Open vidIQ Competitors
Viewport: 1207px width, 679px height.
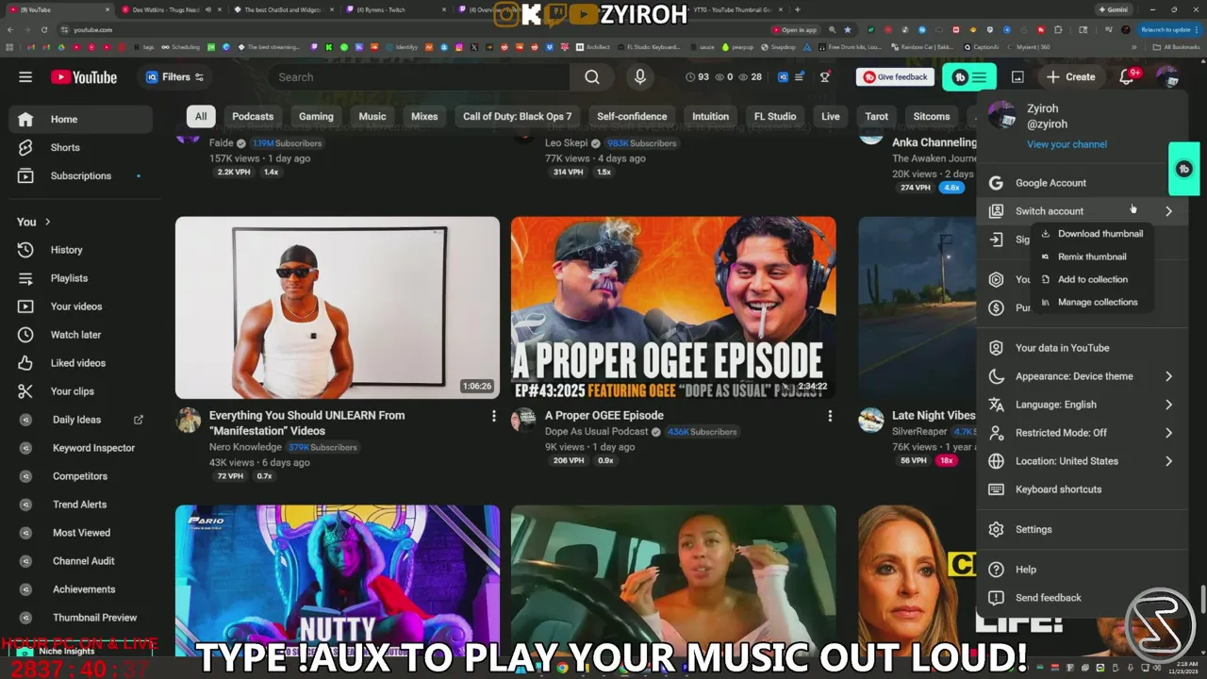[80, 476]
